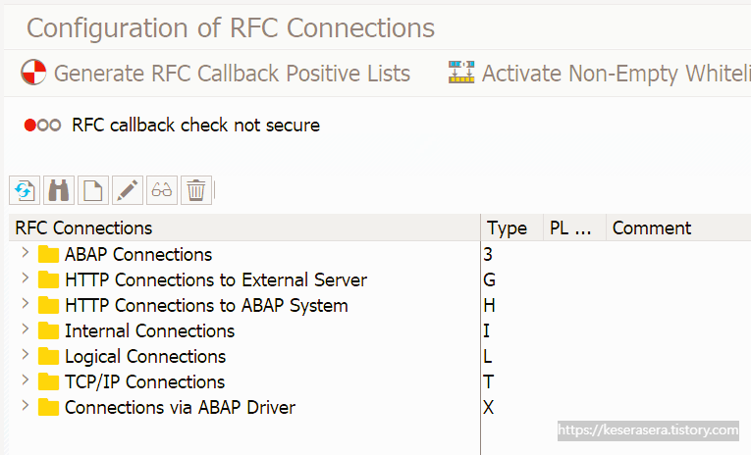This screenshot has width=751, height=455.
Task: Click the Comment column header
Action: tap(678, 227)
